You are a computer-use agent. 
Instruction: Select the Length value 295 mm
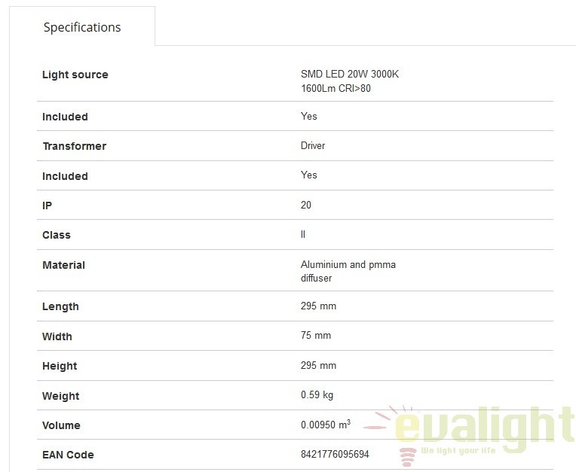[x=318, y=306]
